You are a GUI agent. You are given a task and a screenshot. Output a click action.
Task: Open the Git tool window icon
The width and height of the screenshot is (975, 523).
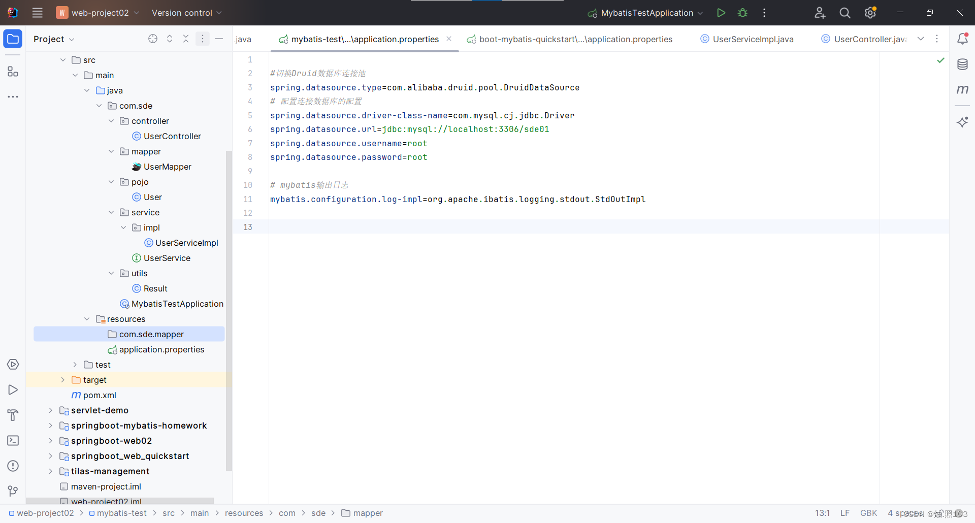[x=13, y=491]
